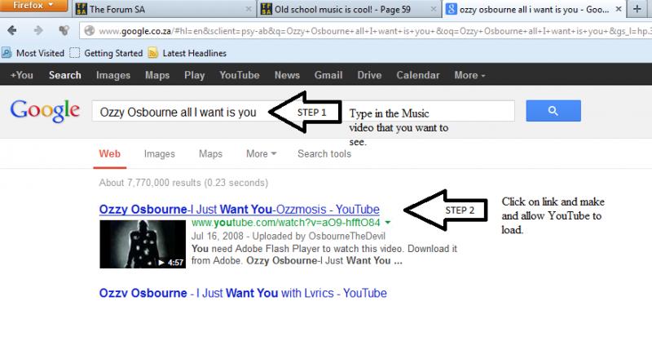
Task: Open the I Just Want You with Lyrics result
Action: tap(242, 291)
